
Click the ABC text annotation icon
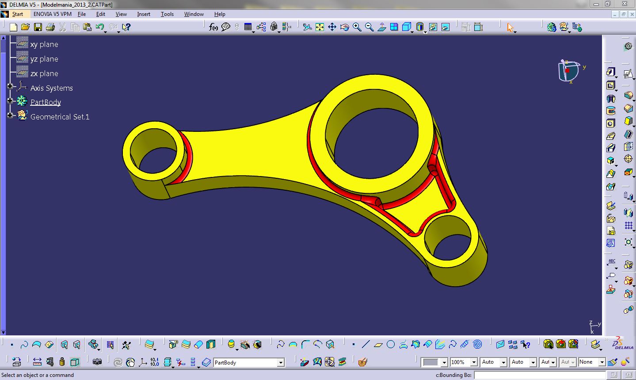612,263
